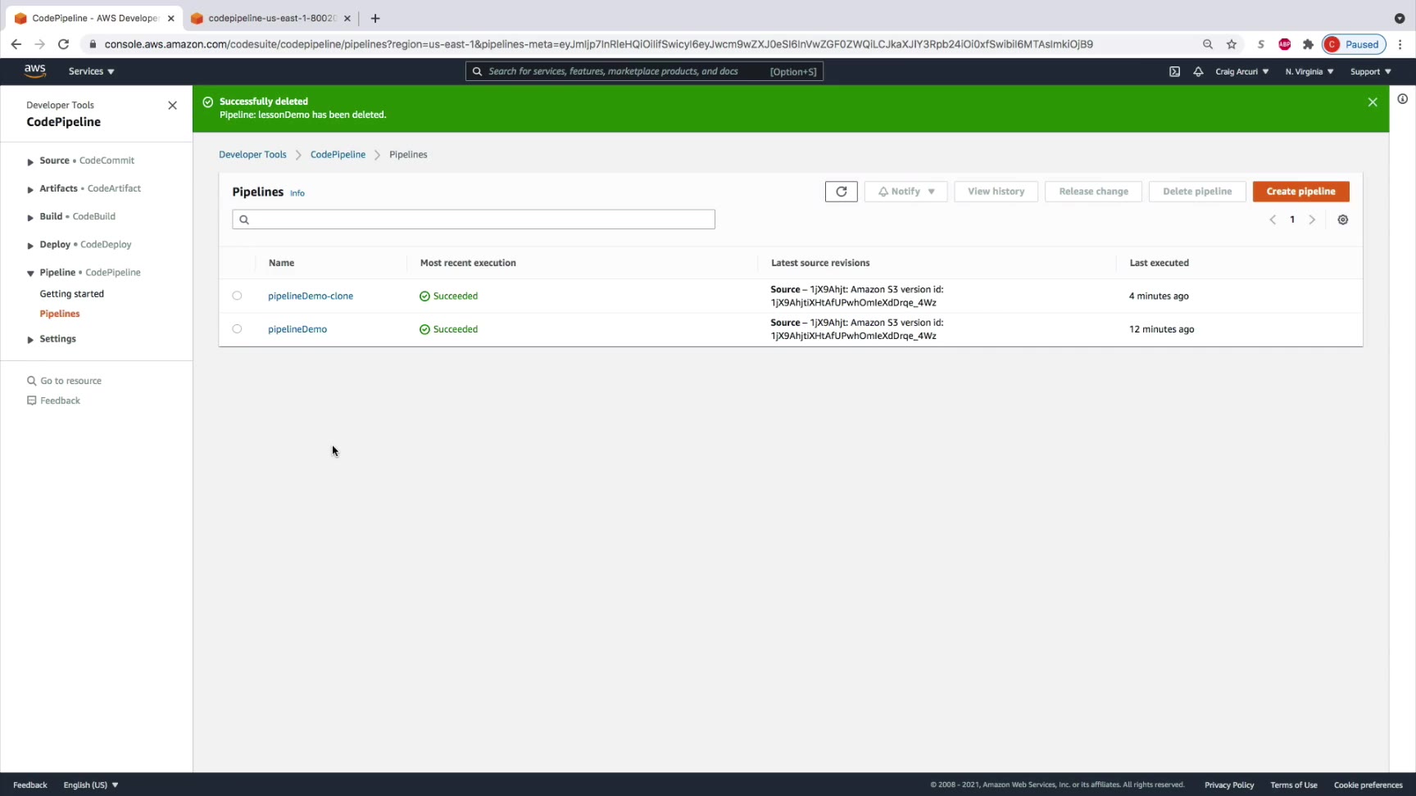Click the ABP adblock extension icon
This screenshot has width=1416, height=796.
click(1284, 44)
